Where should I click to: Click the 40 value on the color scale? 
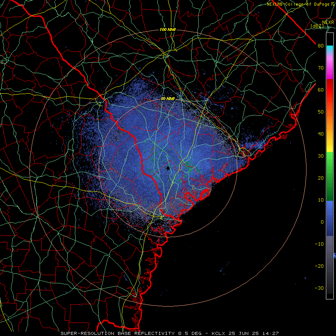tap(321, 134)
